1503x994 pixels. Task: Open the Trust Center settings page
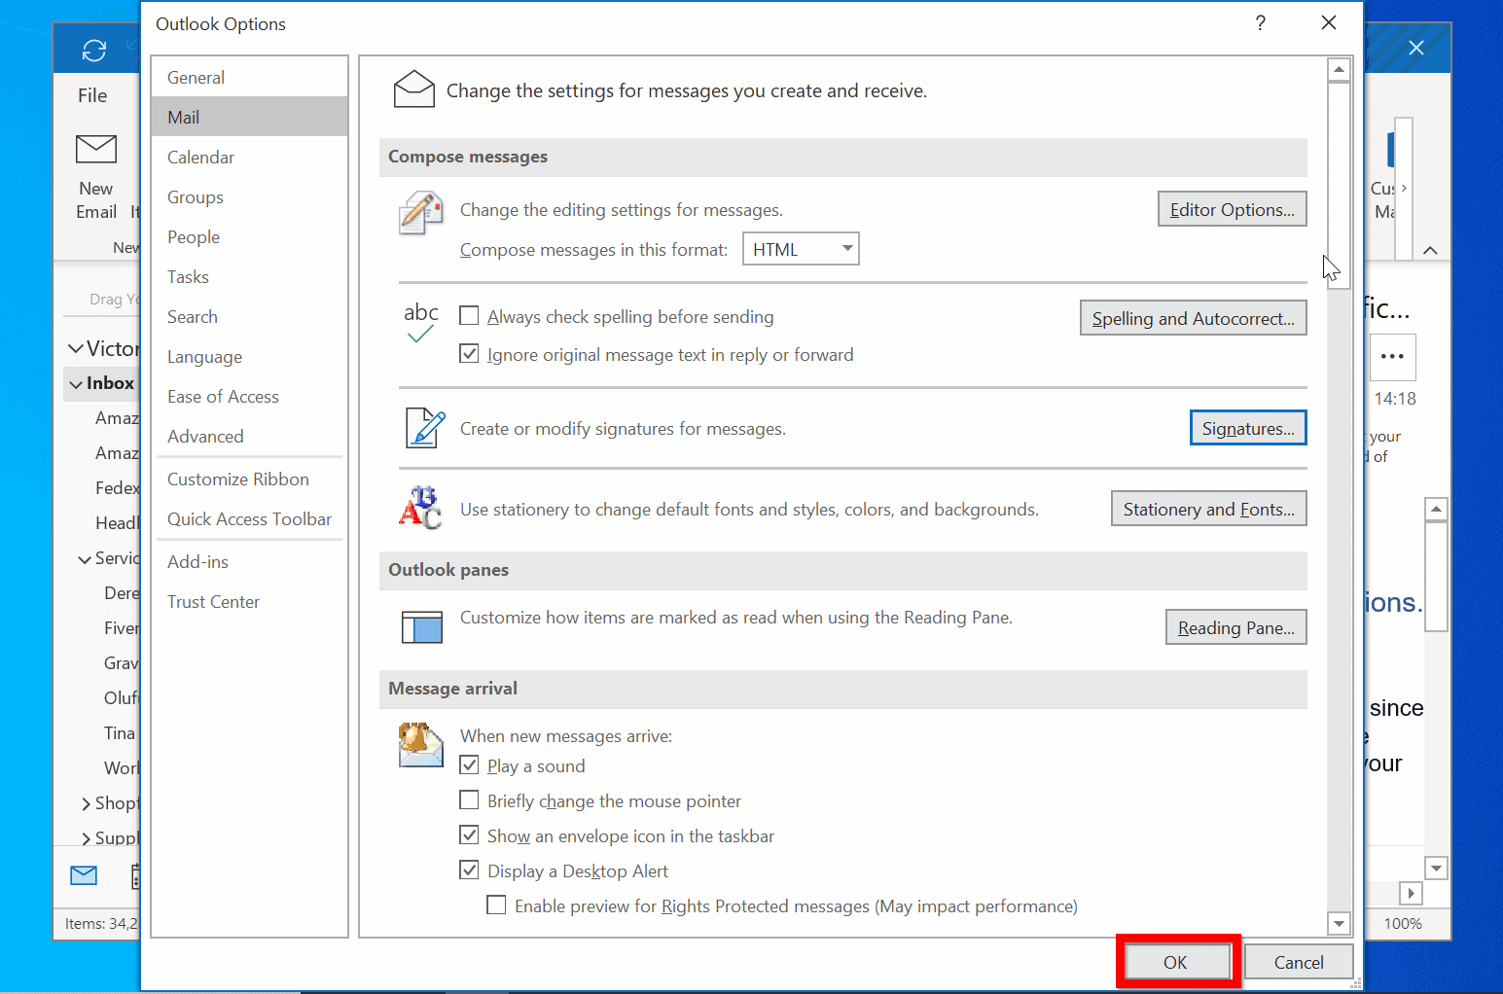(213, 601)
